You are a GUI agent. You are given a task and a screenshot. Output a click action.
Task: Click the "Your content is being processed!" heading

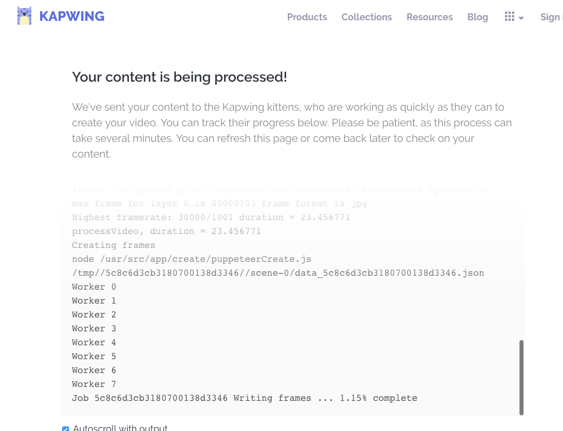tap(179, 77)
